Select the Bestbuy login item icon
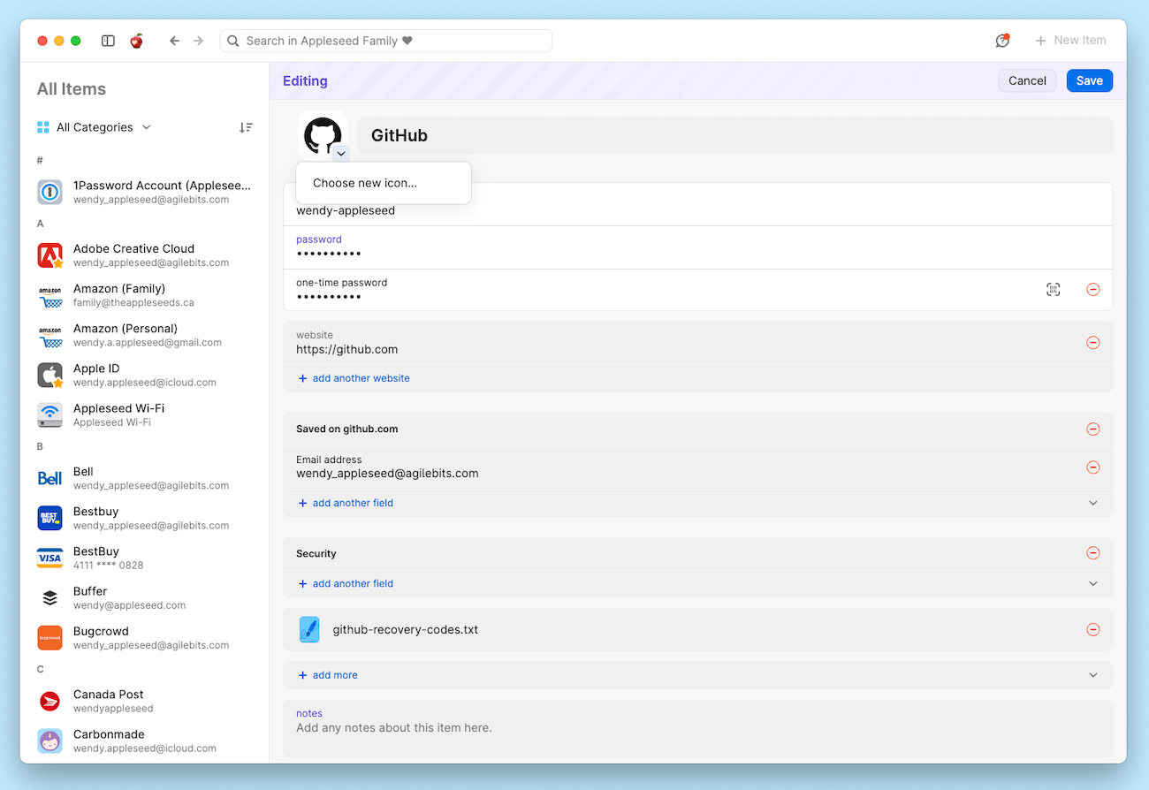Image resolution: width=1149 pixels, height=790 pixels. 50,518
